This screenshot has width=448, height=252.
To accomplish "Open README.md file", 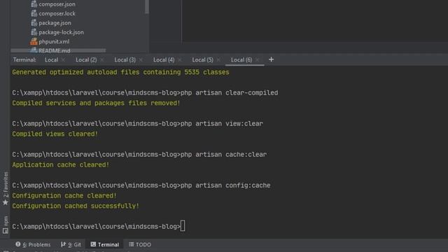I will (x=55, y=50).
